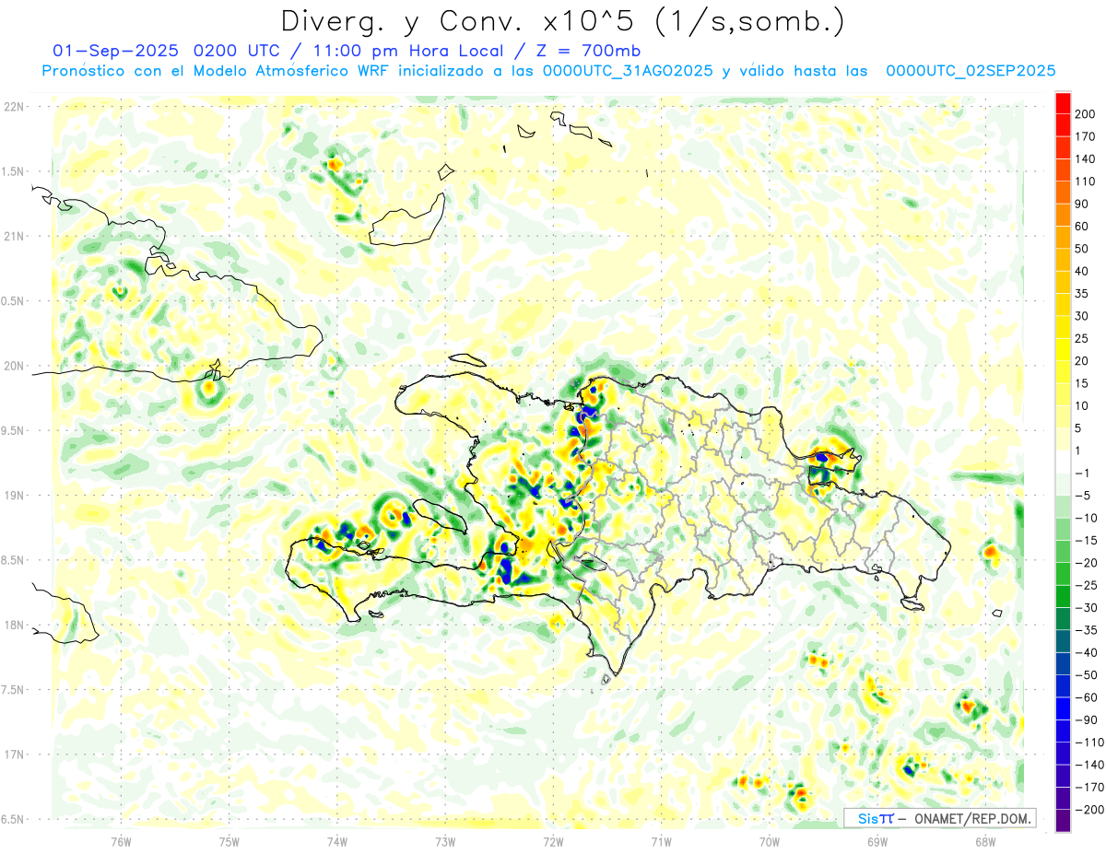
Task: Click the white segment between 1 and -1
Action: click(1063, 462)
